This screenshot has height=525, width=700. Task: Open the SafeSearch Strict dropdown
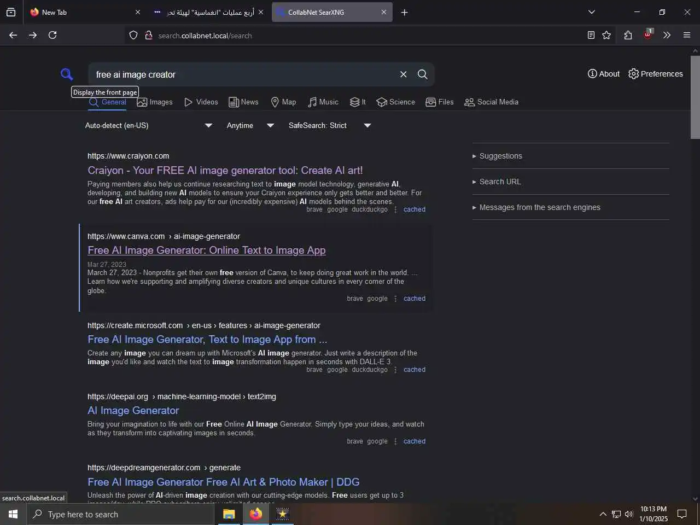[x=330, y=125]
